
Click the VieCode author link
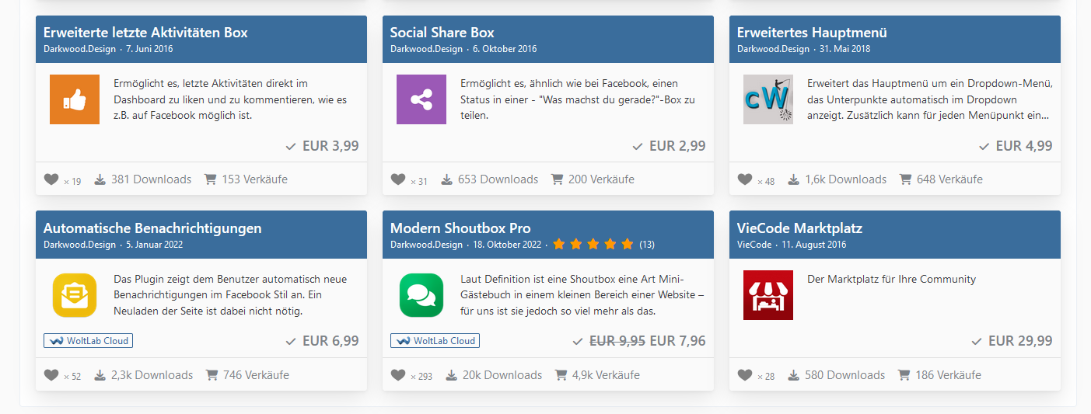coord(754,245)
